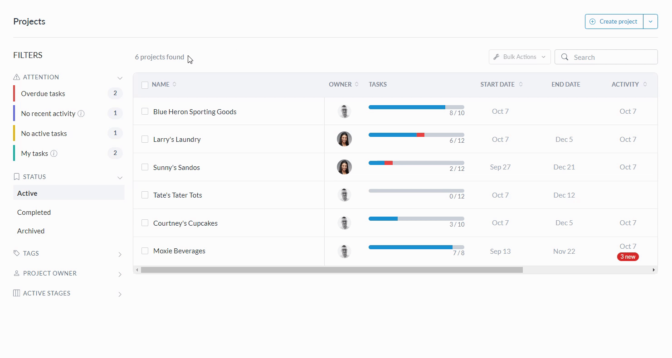
Task: Select the Completed status filter
Action: [34, 213]
